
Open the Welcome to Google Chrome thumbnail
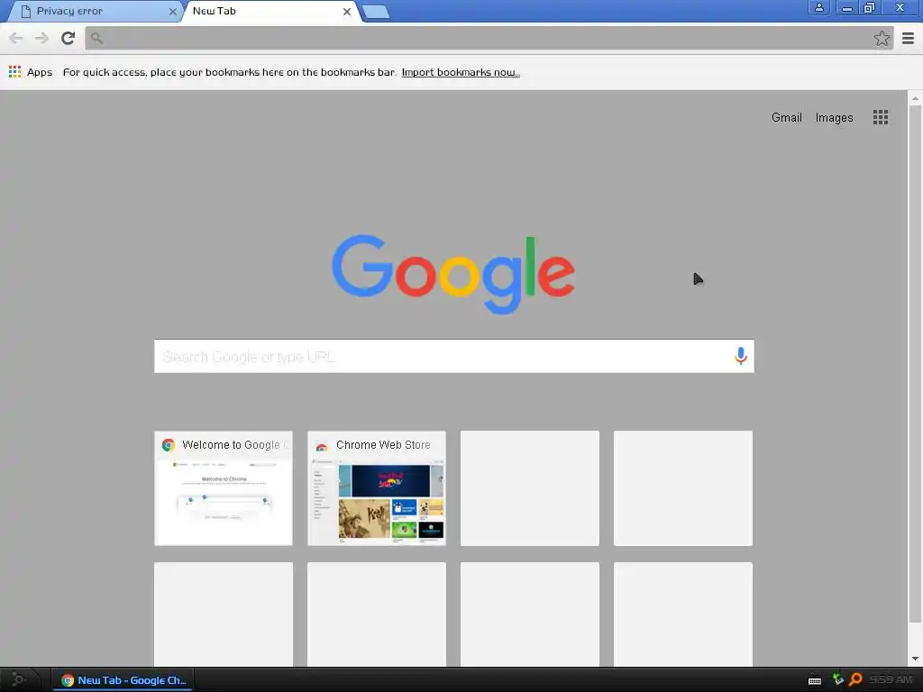[x=224, y=487]
